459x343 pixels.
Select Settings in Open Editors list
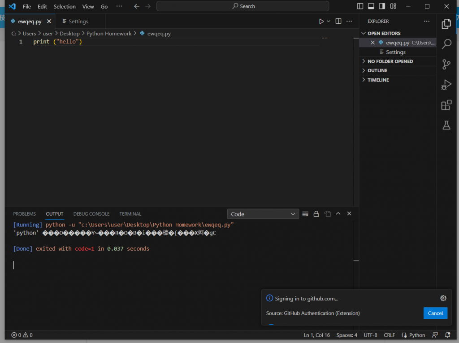[398, 52]
